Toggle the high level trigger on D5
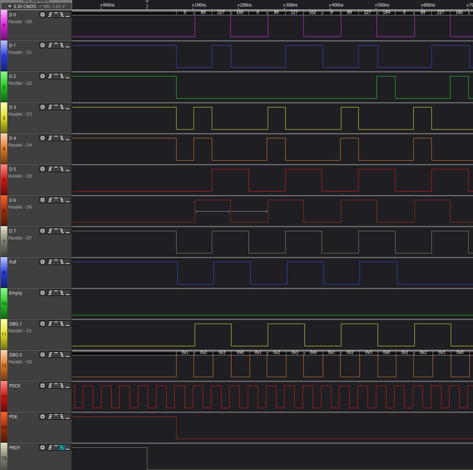 pos(56,170)
